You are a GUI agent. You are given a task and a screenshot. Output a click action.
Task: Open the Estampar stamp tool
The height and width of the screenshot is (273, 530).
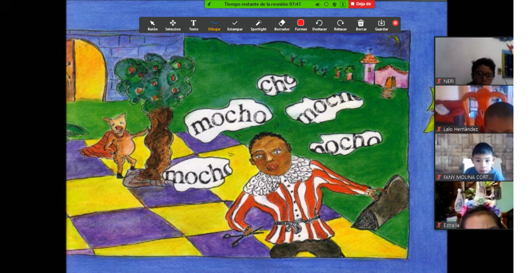(235, 25)
